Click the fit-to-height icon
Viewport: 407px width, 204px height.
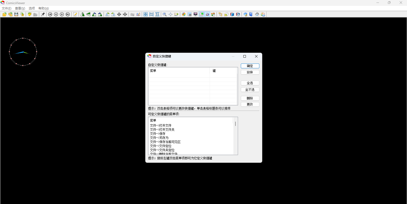(x=157, y=14)
